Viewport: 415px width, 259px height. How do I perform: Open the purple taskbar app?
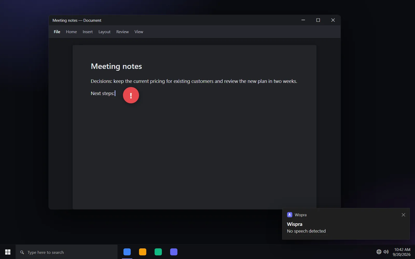pyautogui.click(x=174, y=252)
